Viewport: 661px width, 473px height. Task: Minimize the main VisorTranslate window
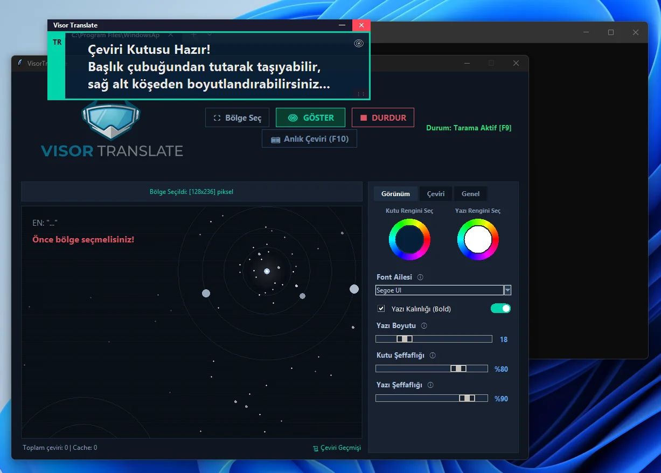[467, 63]
